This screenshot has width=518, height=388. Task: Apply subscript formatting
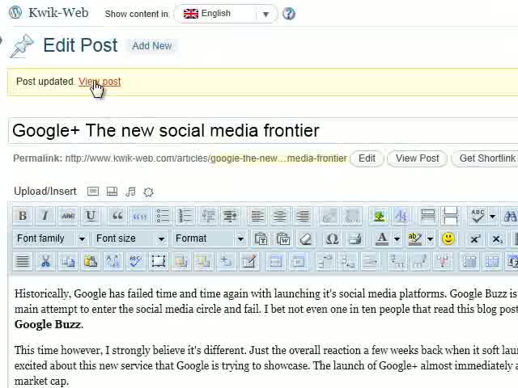coord(497,238)
